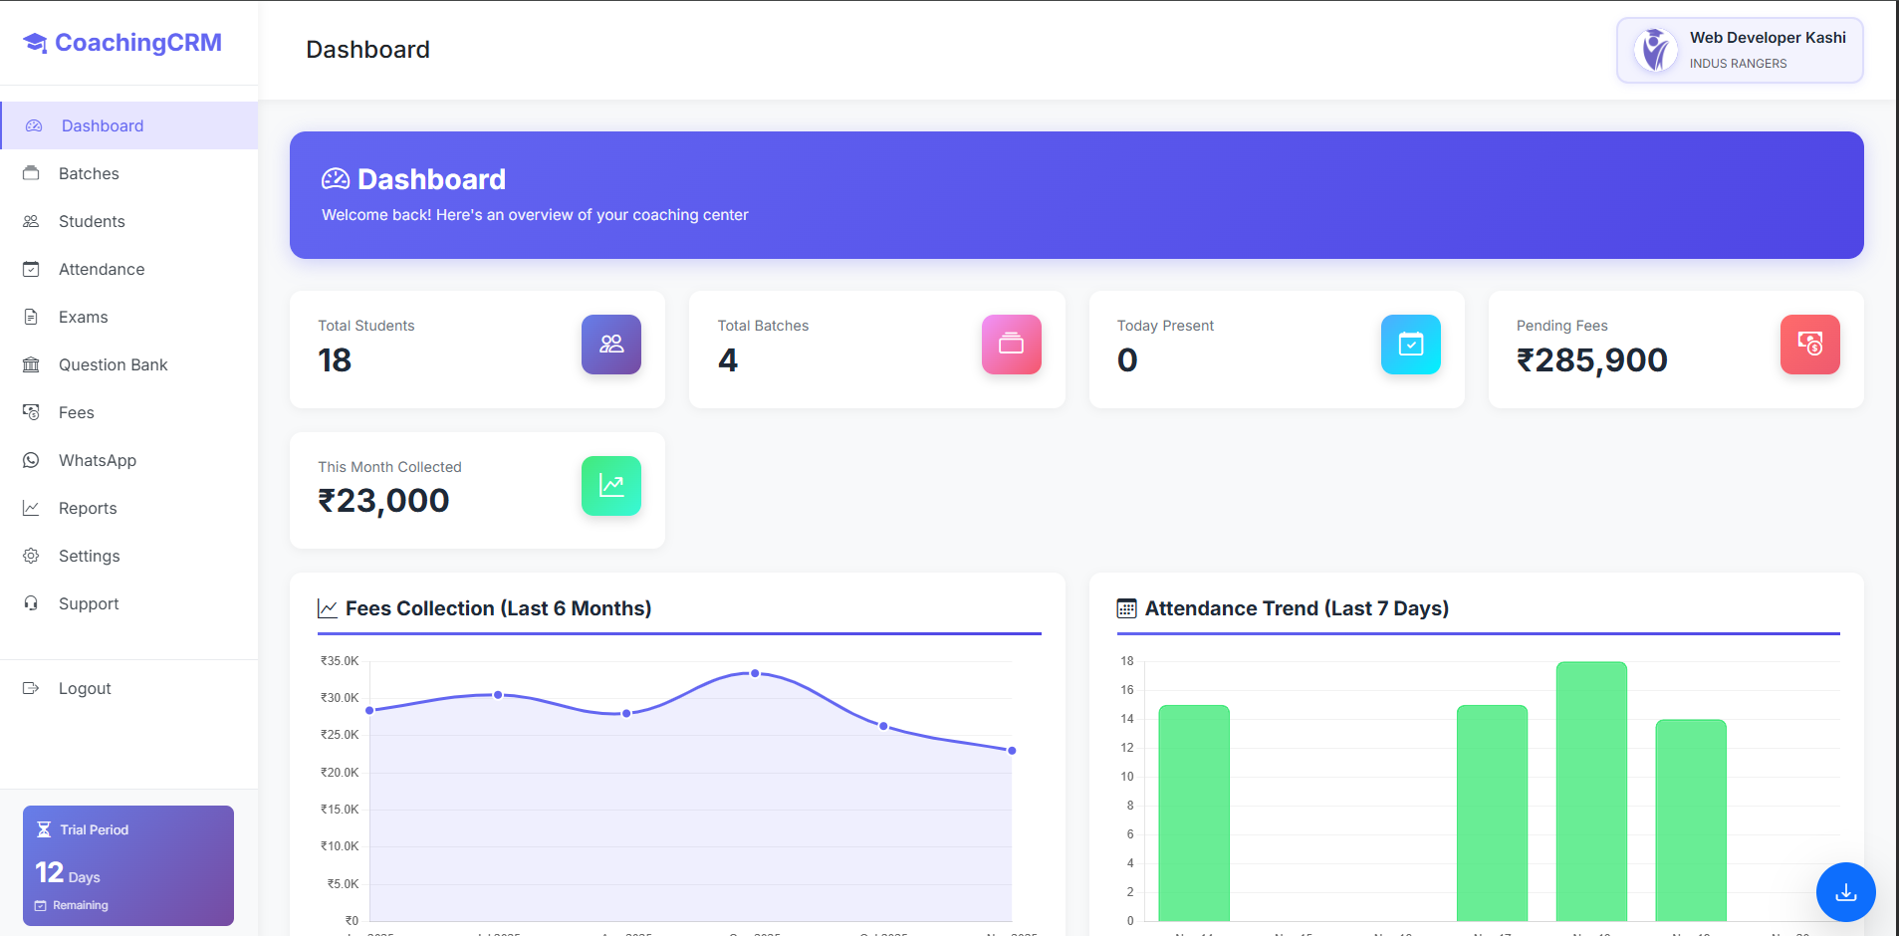
Task: Open the Web Developer Kashi profile card
Action: pyautogui.click(x=1738, y=50)
